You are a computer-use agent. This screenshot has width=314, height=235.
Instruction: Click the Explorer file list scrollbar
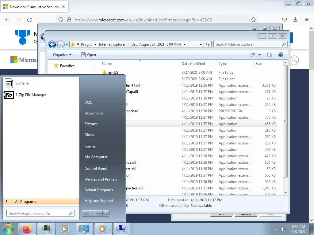coord(285,121)
